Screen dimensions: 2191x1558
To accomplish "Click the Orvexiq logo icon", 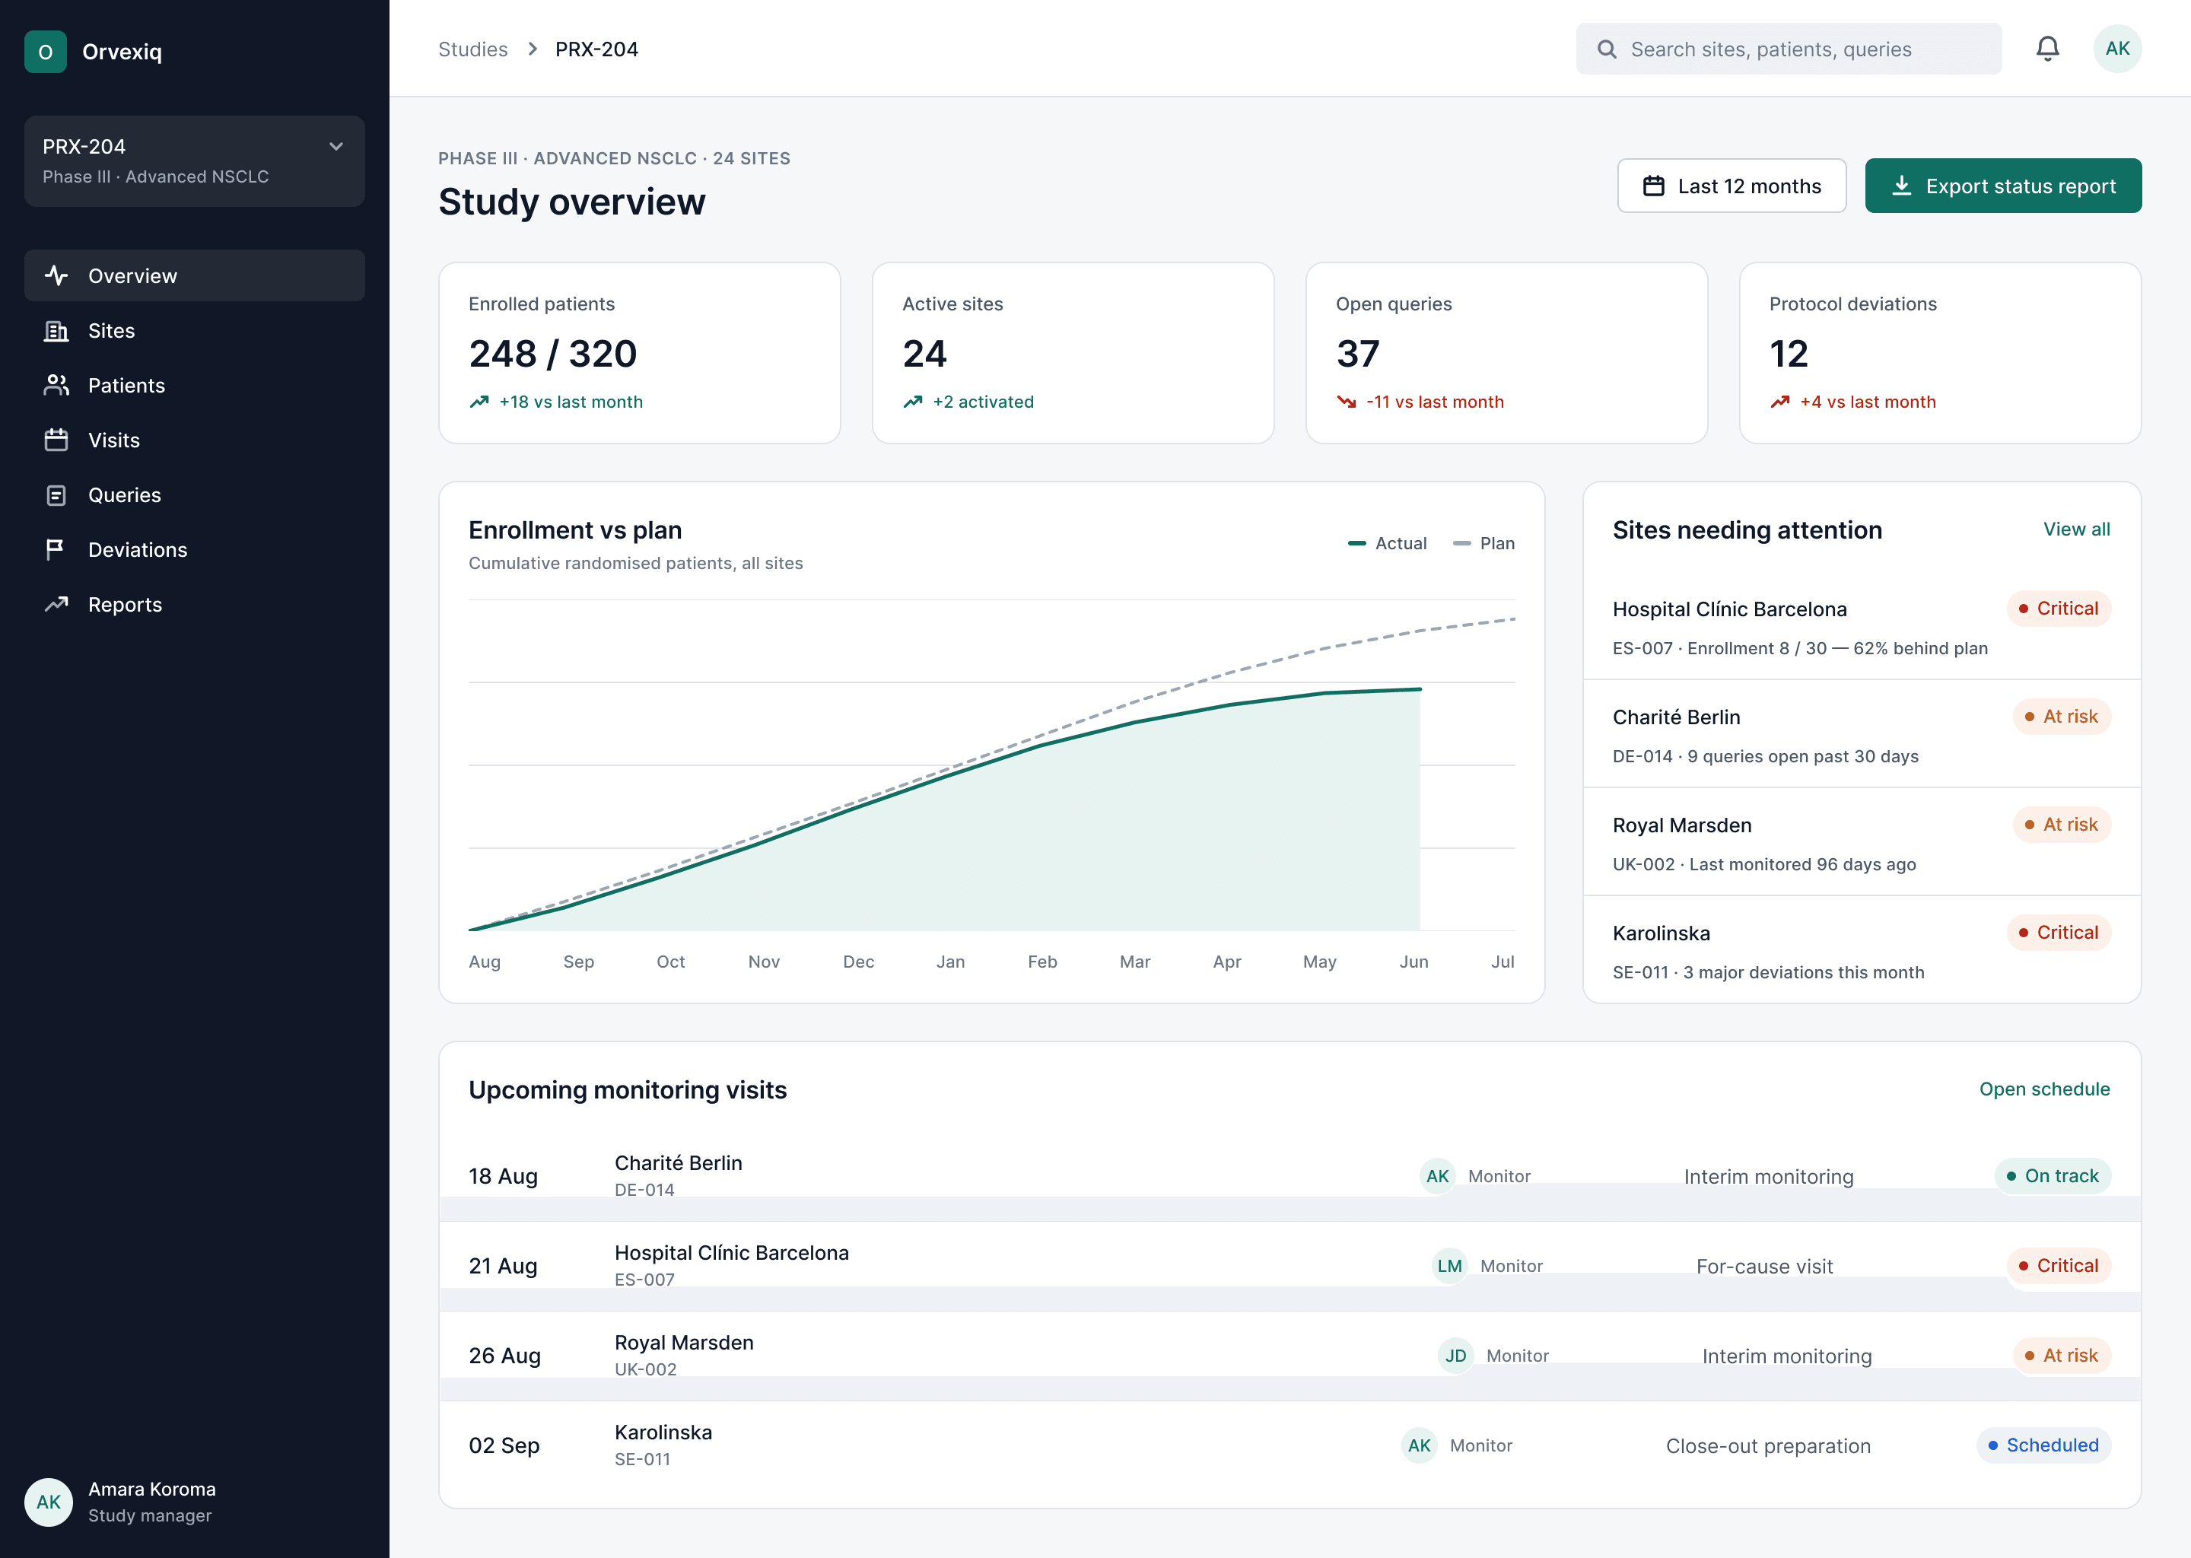I will click(45, 52).
